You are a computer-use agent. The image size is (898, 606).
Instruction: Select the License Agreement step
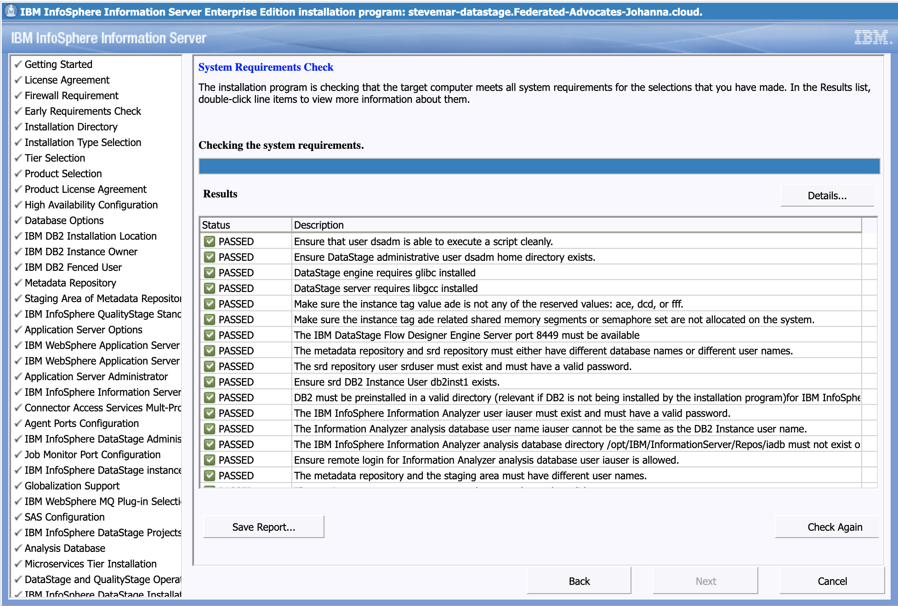(x=67, y=80)
